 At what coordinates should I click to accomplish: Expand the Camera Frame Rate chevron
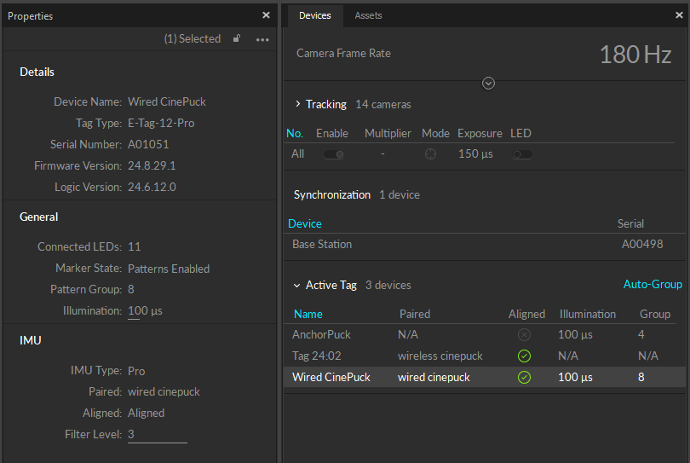tap(488, 83)
